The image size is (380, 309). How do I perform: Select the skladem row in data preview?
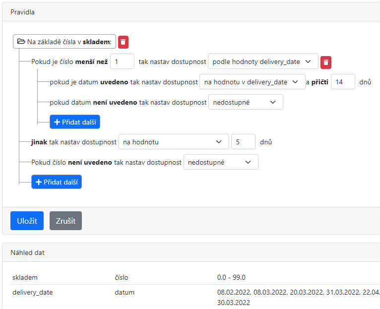pos(25,277)
